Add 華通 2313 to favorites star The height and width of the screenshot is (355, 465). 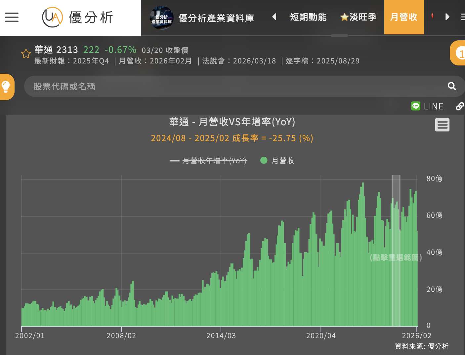pyautogui.click(x=26, y=54)
